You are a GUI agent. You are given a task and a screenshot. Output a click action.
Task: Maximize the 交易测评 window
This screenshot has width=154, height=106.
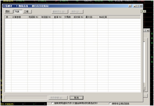coord(138,6)
